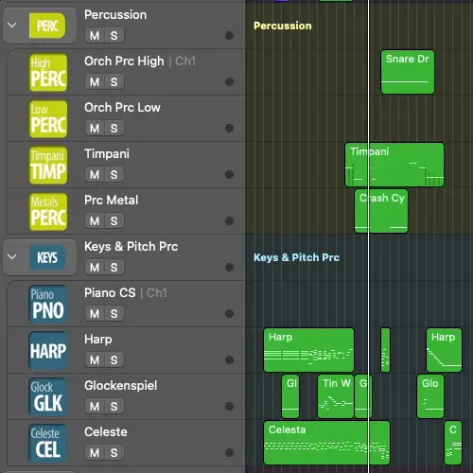The image size is (473, 473).
Task: Click the blue Keys & Pitch Prc timeline label
Action: (296, 257)
